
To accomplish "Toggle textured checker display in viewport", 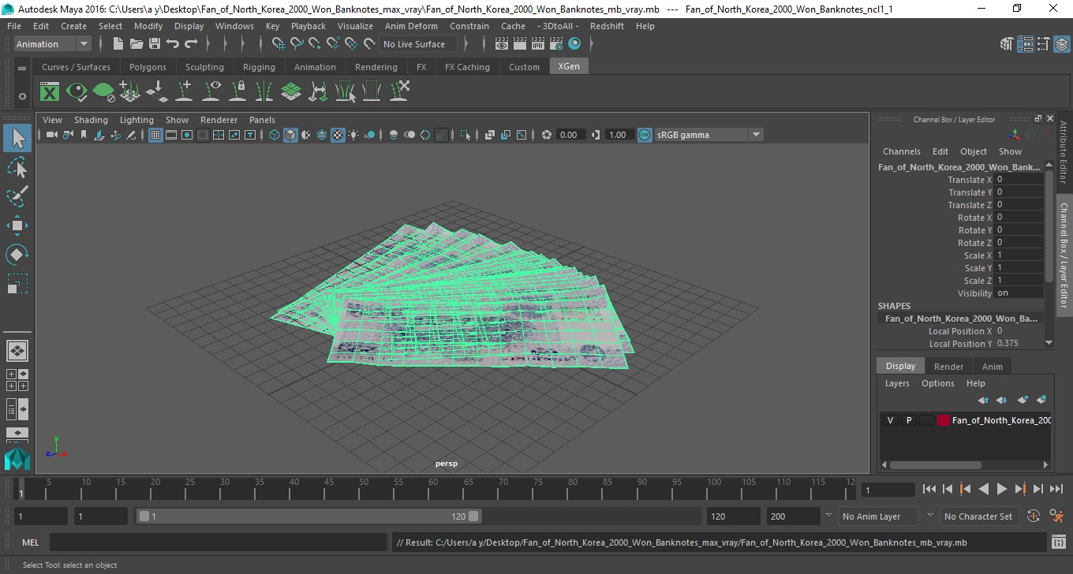I will (x=338, y=135).
